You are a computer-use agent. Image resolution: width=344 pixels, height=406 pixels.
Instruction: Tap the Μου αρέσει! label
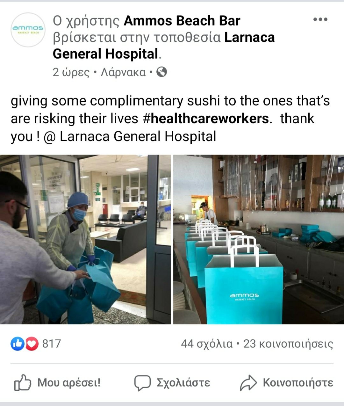(x=69, y=382)
